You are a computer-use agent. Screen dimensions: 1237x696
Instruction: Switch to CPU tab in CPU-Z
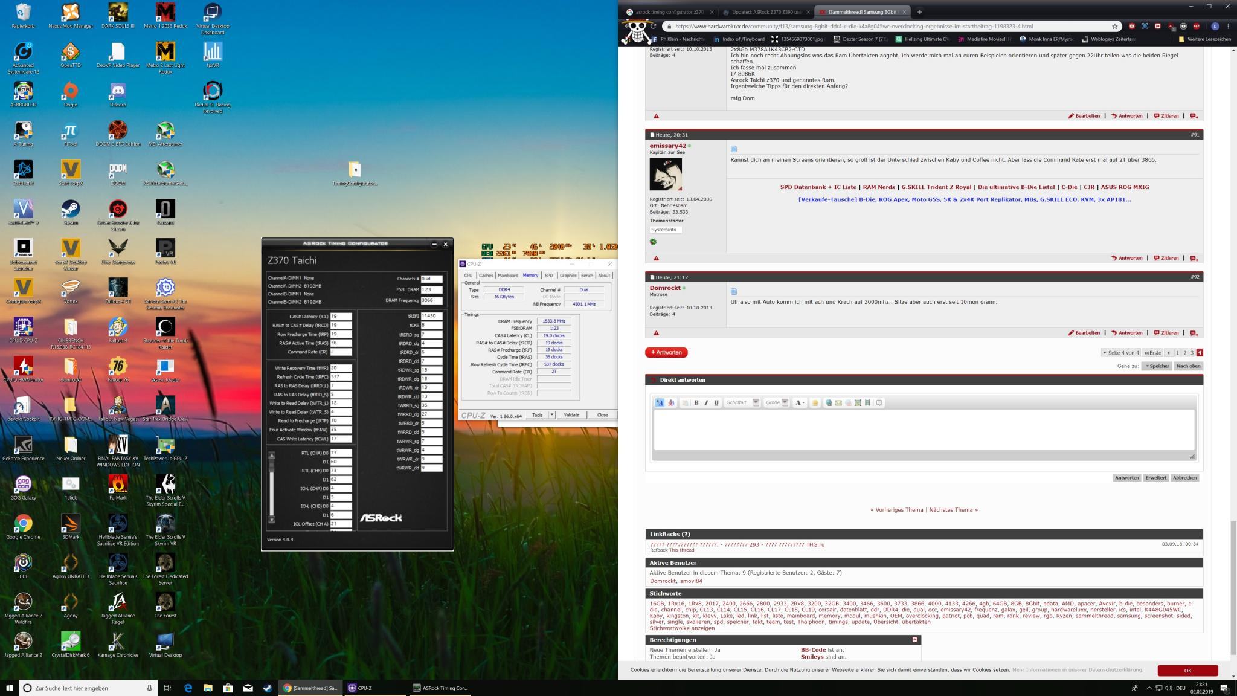[x=468, y=275]
